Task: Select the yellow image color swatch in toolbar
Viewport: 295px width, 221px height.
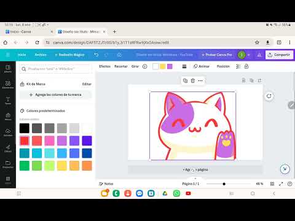Action: tap(163, 66)
